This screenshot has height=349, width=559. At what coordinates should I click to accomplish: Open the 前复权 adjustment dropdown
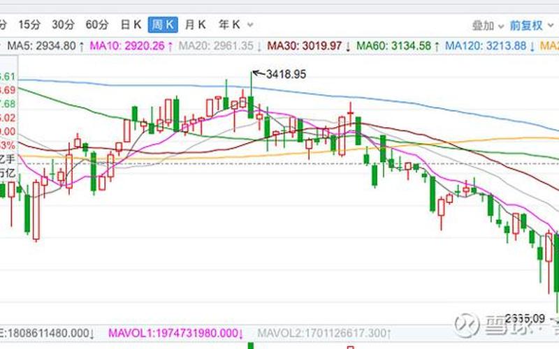(531, 26)
